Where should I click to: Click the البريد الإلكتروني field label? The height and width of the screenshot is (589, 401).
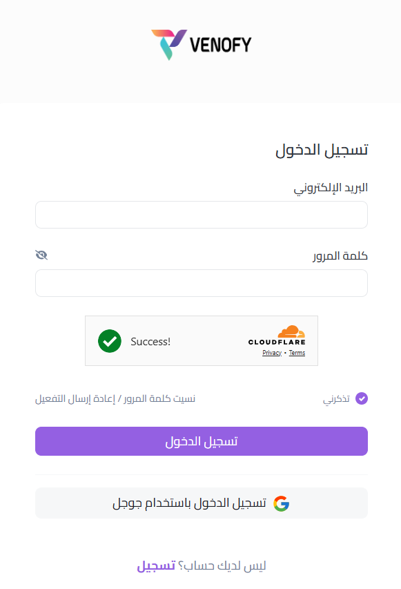(331, 188)
